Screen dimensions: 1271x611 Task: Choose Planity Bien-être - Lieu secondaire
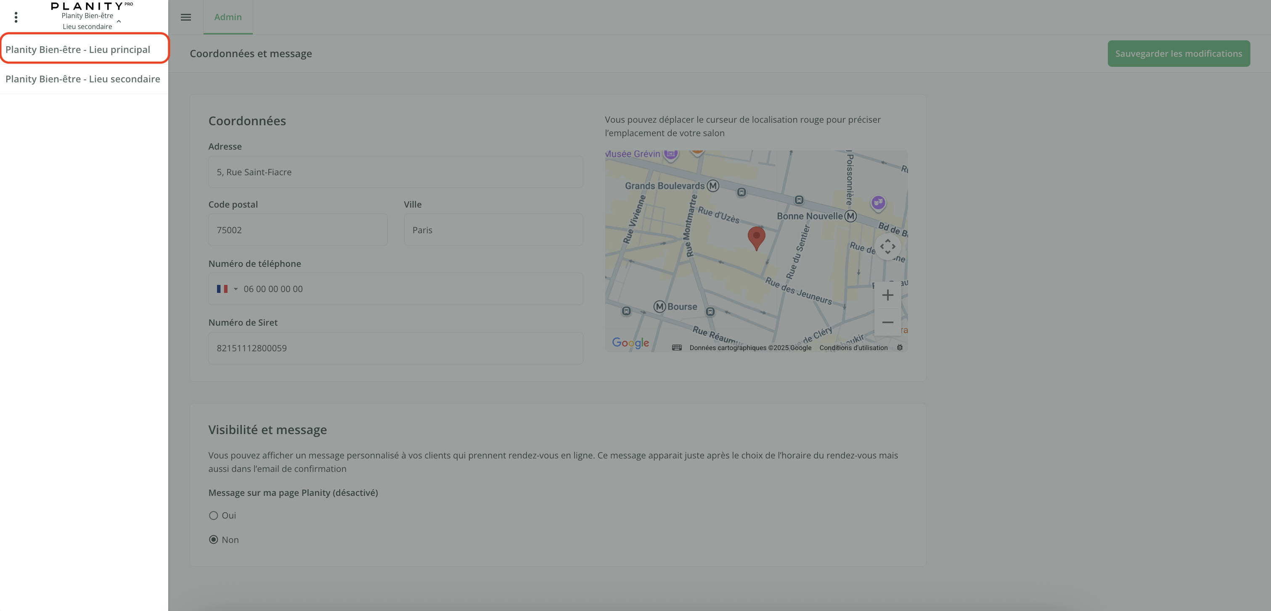click(x=83, y=79)
